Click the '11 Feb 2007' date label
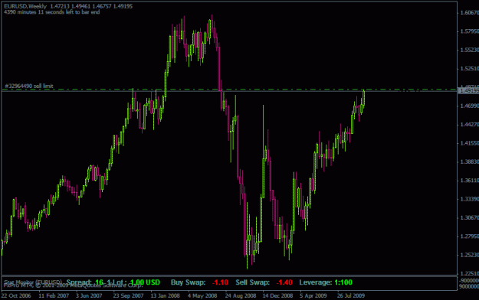 [x=54, y=295]
